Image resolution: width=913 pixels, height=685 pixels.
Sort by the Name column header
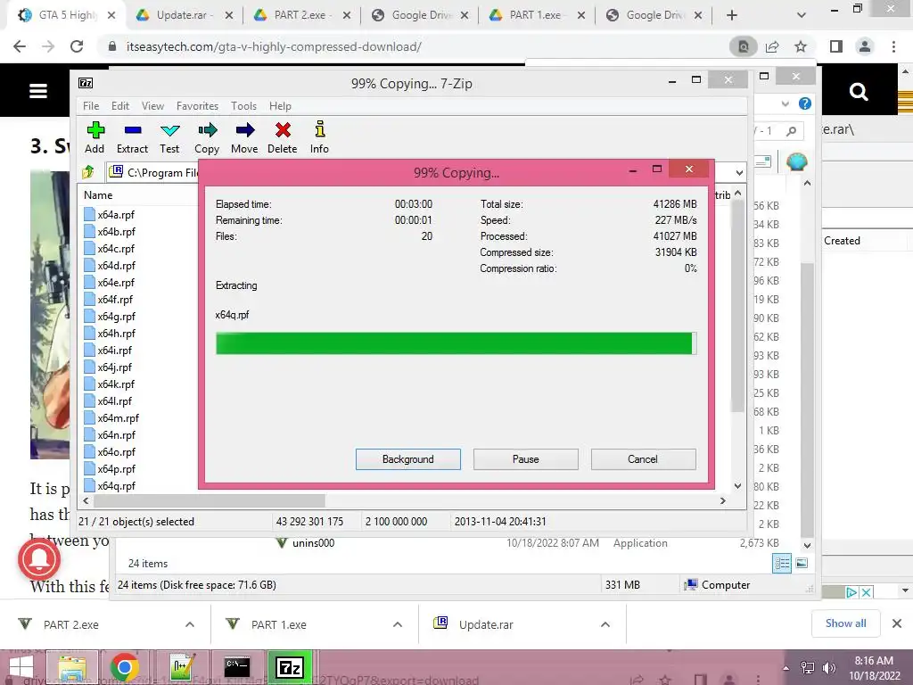pyautogui.click(x=98, y=195)
